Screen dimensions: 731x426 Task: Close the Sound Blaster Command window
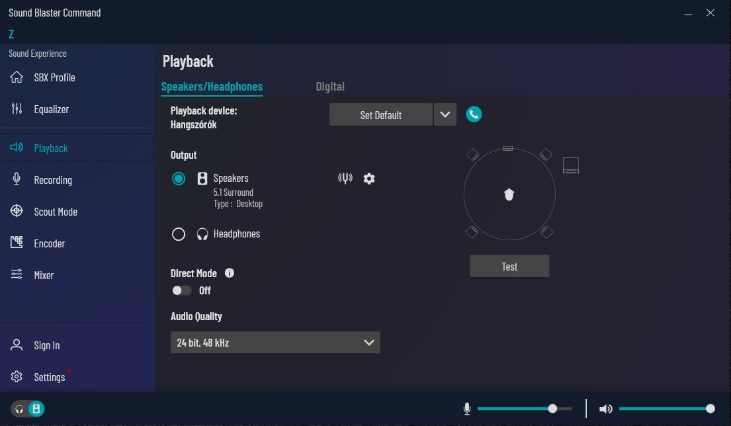point(710,13)
